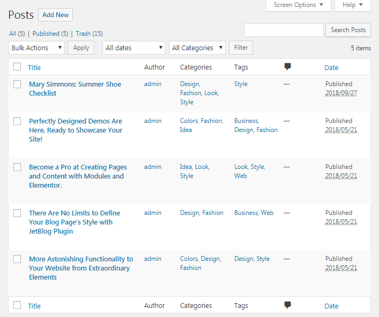Show the Trash (15) posts view
This screenshot has width=379, height=317.
89,34
